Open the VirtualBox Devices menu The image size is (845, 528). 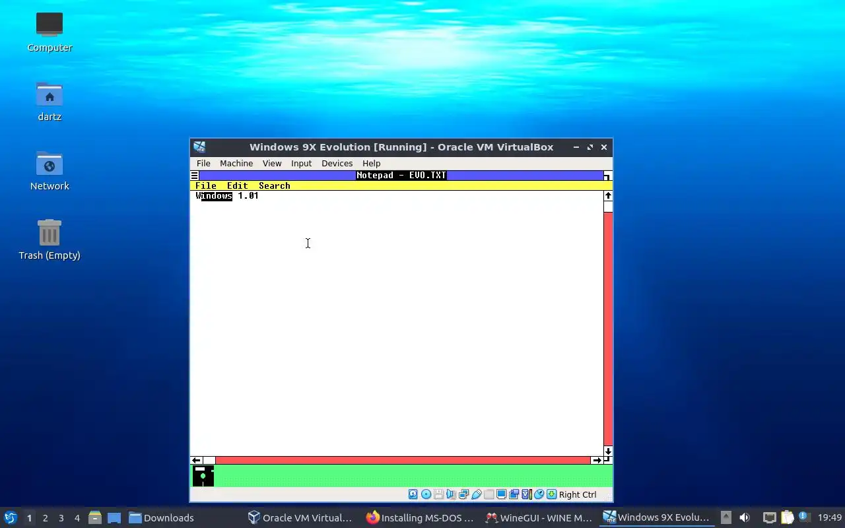[x=337, y=163]
